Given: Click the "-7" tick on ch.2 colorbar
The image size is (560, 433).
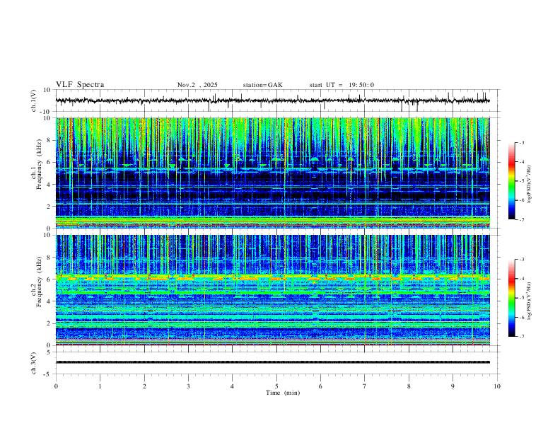Looking at the screenshot, I should point(522,337).
